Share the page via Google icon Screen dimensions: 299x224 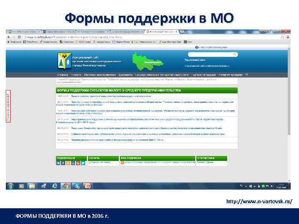pos(78,163)
